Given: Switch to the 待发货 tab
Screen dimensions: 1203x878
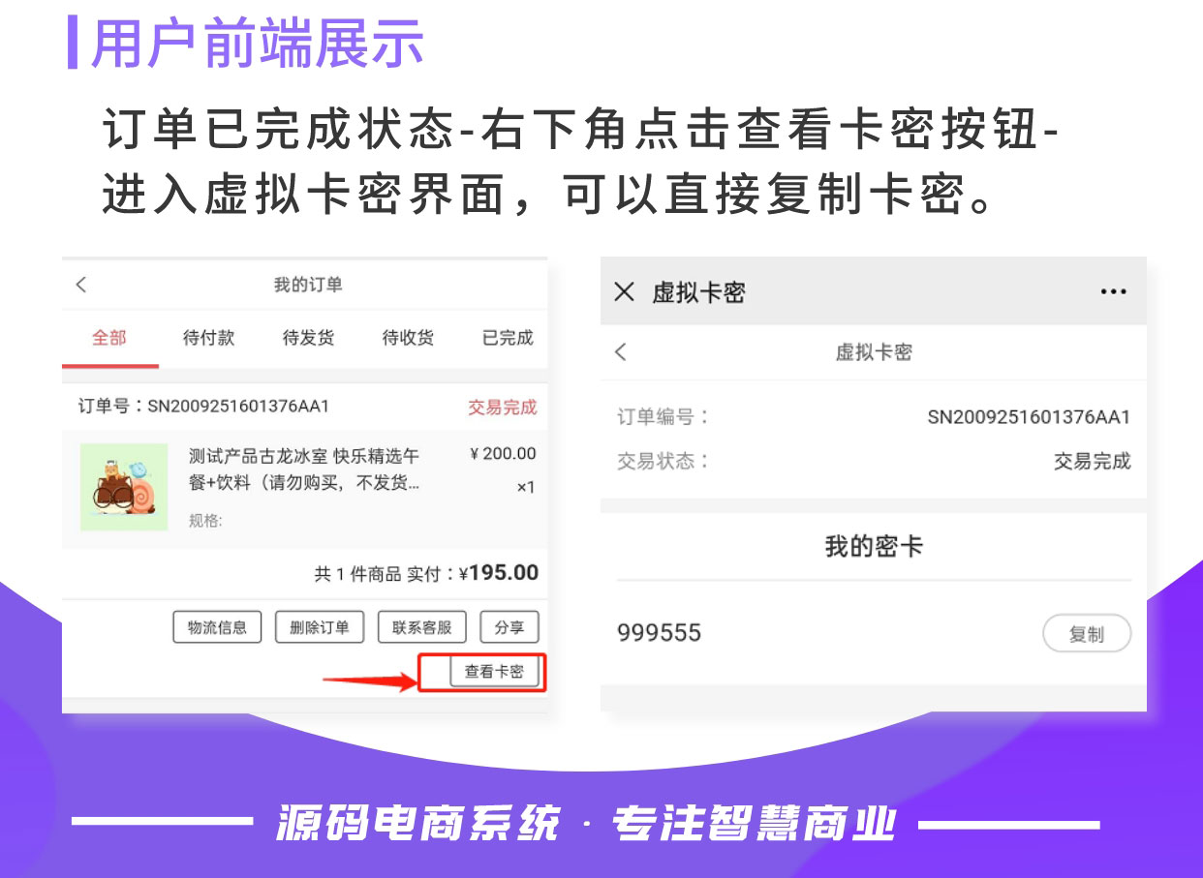Looking at the screenshot, I should (306, 338).
